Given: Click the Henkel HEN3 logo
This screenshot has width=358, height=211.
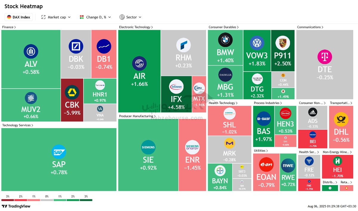Looking at the screenshot, I should [x=285, y=114].
